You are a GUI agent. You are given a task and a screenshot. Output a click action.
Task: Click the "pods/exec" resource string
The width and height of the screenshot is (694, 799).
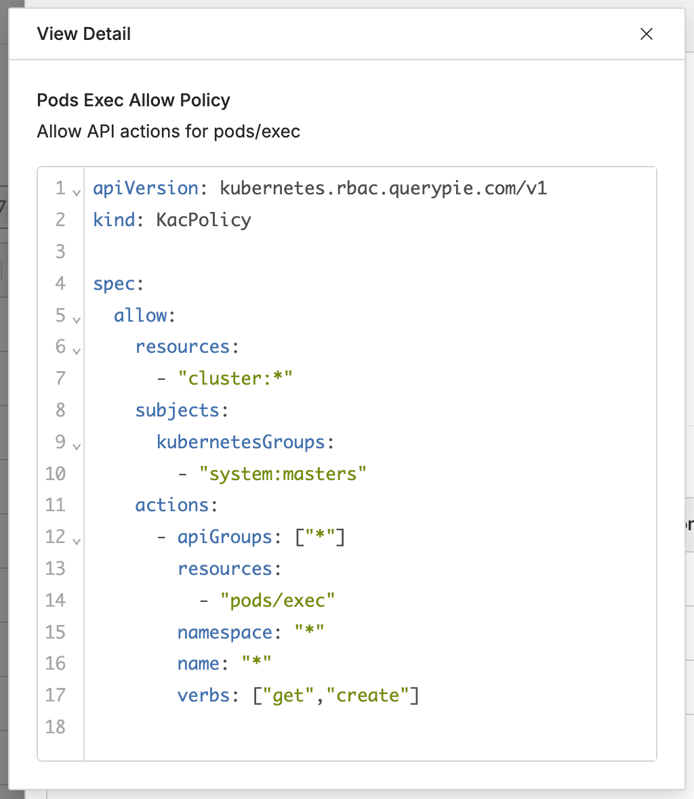tap(277, 600)
